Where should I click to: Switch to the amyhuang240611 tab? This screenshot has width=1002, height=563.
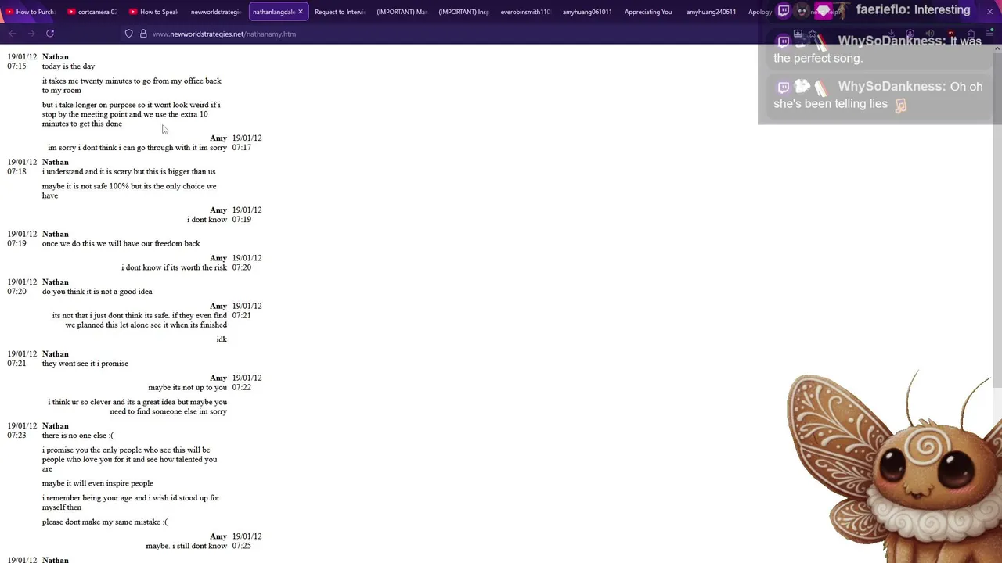tap(711, 12)
